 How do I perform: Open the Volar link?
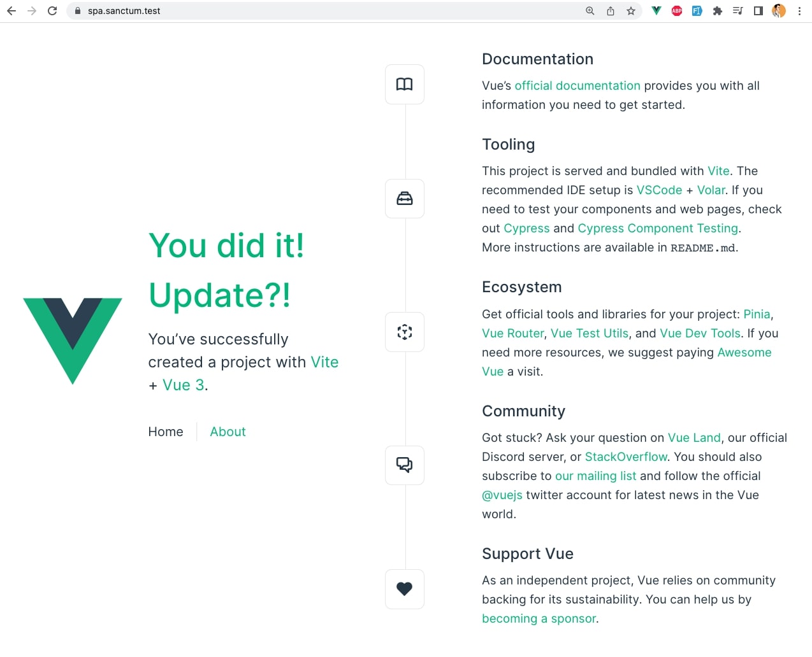(711, 190)
